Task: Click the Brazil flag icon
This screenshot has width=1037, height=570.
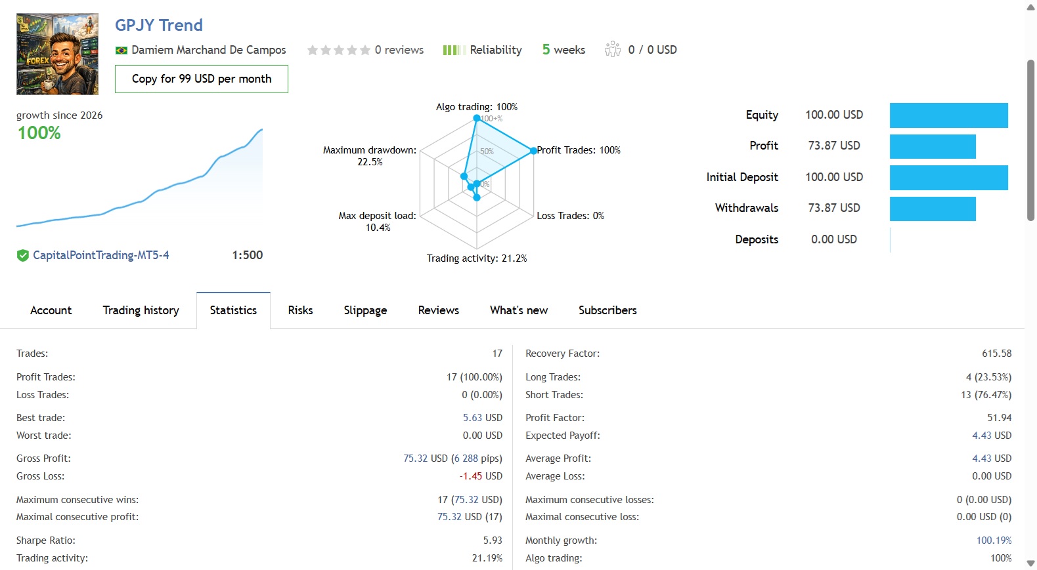Action: pos(121,51)
